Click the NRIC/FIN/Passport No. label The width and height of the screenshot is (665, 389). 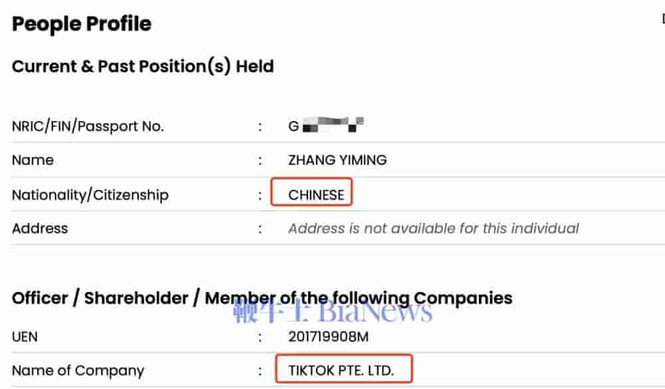[88, 126]
